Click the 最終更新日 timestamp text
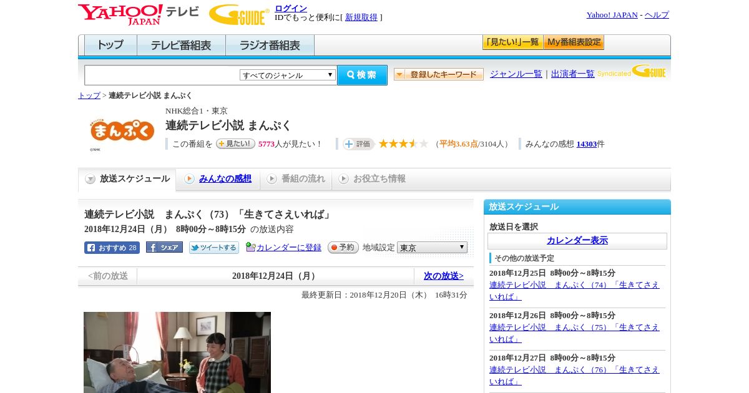 point(384,295)
